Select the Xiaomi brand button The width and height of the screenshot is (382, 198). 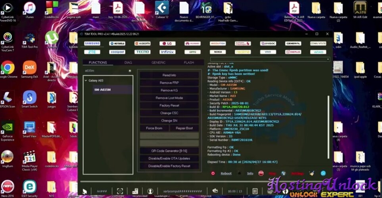pos(142,44)
